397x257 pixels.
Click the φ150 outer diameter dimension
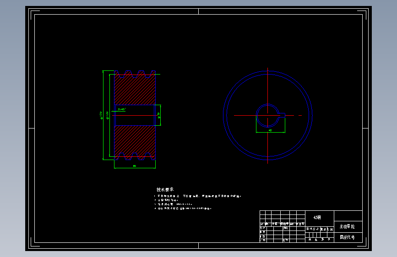coord(101,115)
